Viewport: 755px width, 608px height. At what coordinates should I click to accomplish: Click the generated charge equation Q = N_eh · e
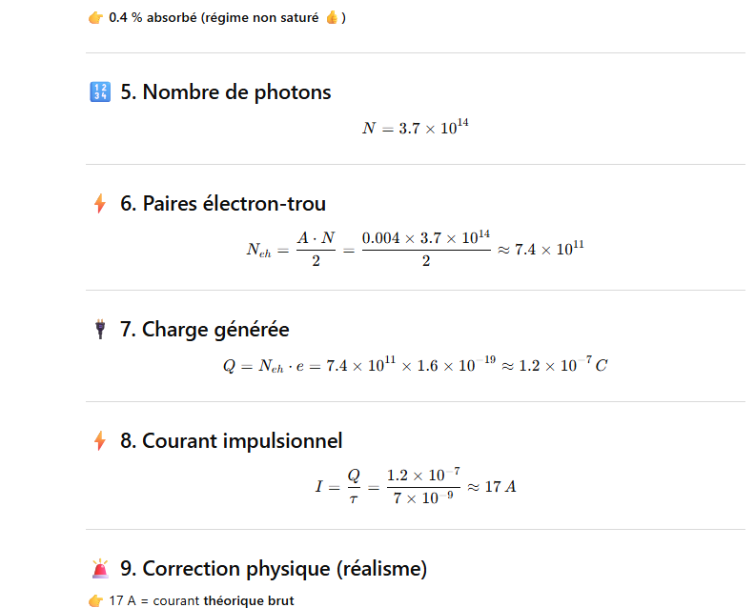(415, 366)
